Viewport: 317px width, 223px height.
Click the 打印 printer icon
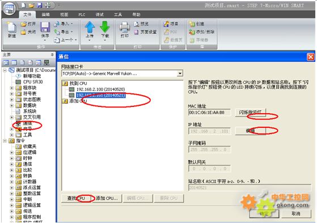[x=125, y=27]
